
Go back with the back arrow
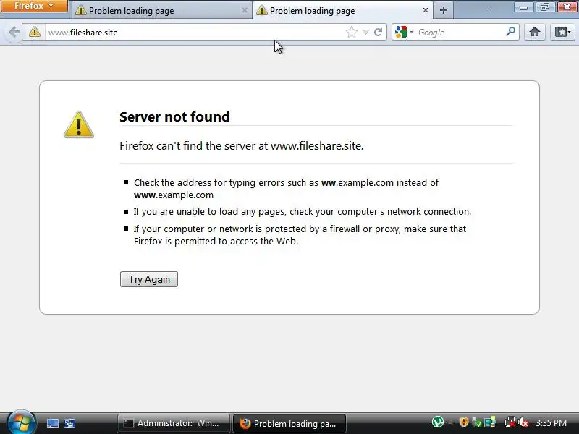click(x=14, y=32)
